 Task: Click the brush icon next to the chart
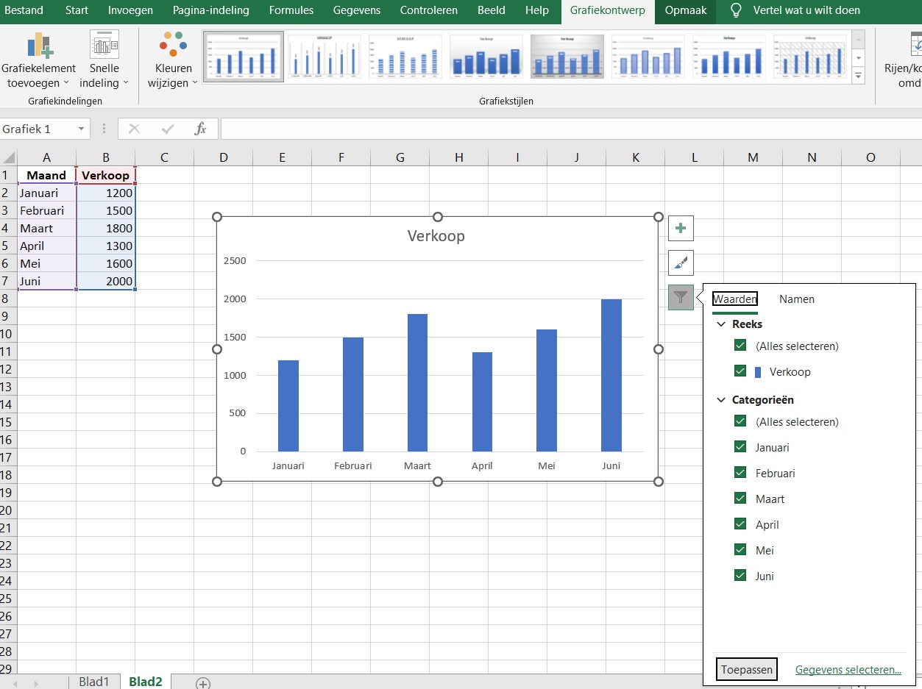(680, 263)
